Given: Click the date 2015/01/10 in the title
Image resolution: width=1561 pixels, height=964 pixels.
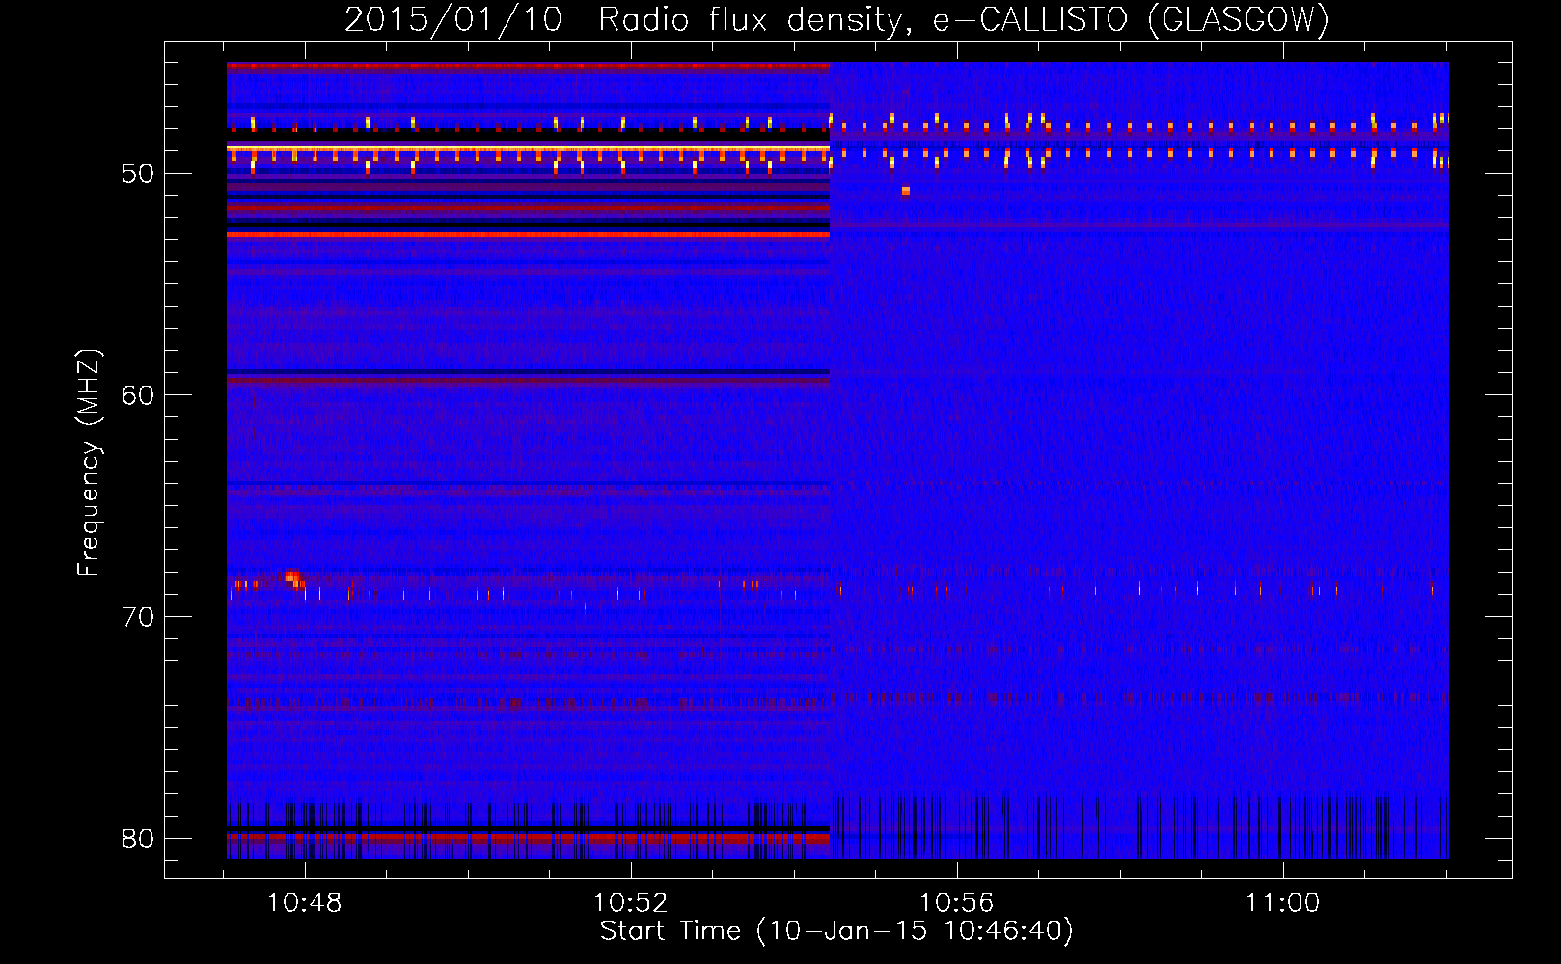Looking at the screenshot, I should pos(453,19).
